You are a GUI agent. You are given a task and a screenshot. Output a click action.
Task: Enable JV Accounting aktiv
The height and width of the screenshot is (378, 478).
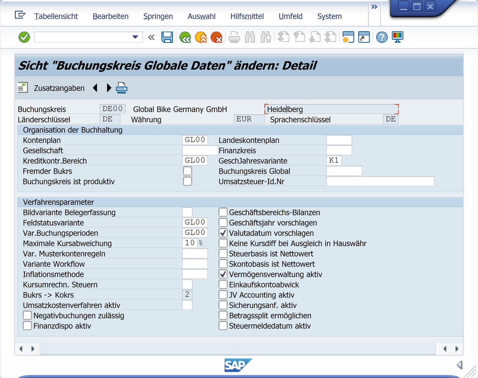coord(223,295)
